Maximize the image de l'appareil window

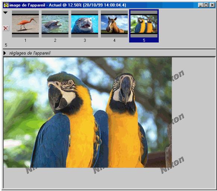(206, 5)
